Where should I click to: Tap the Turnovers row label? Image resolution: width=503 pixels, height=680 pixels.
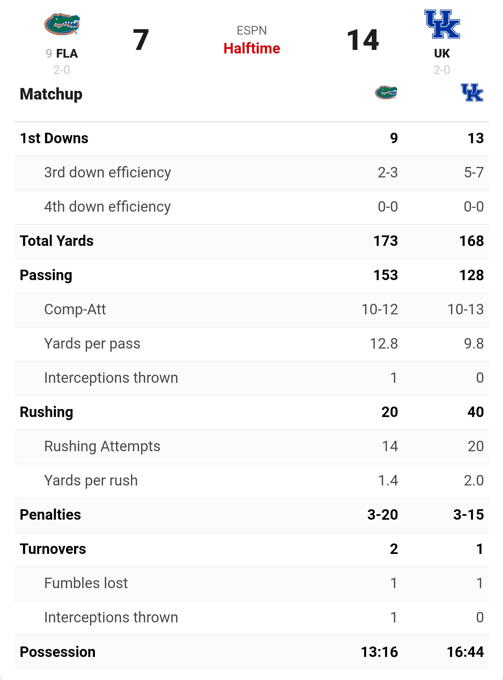(53, 549)
